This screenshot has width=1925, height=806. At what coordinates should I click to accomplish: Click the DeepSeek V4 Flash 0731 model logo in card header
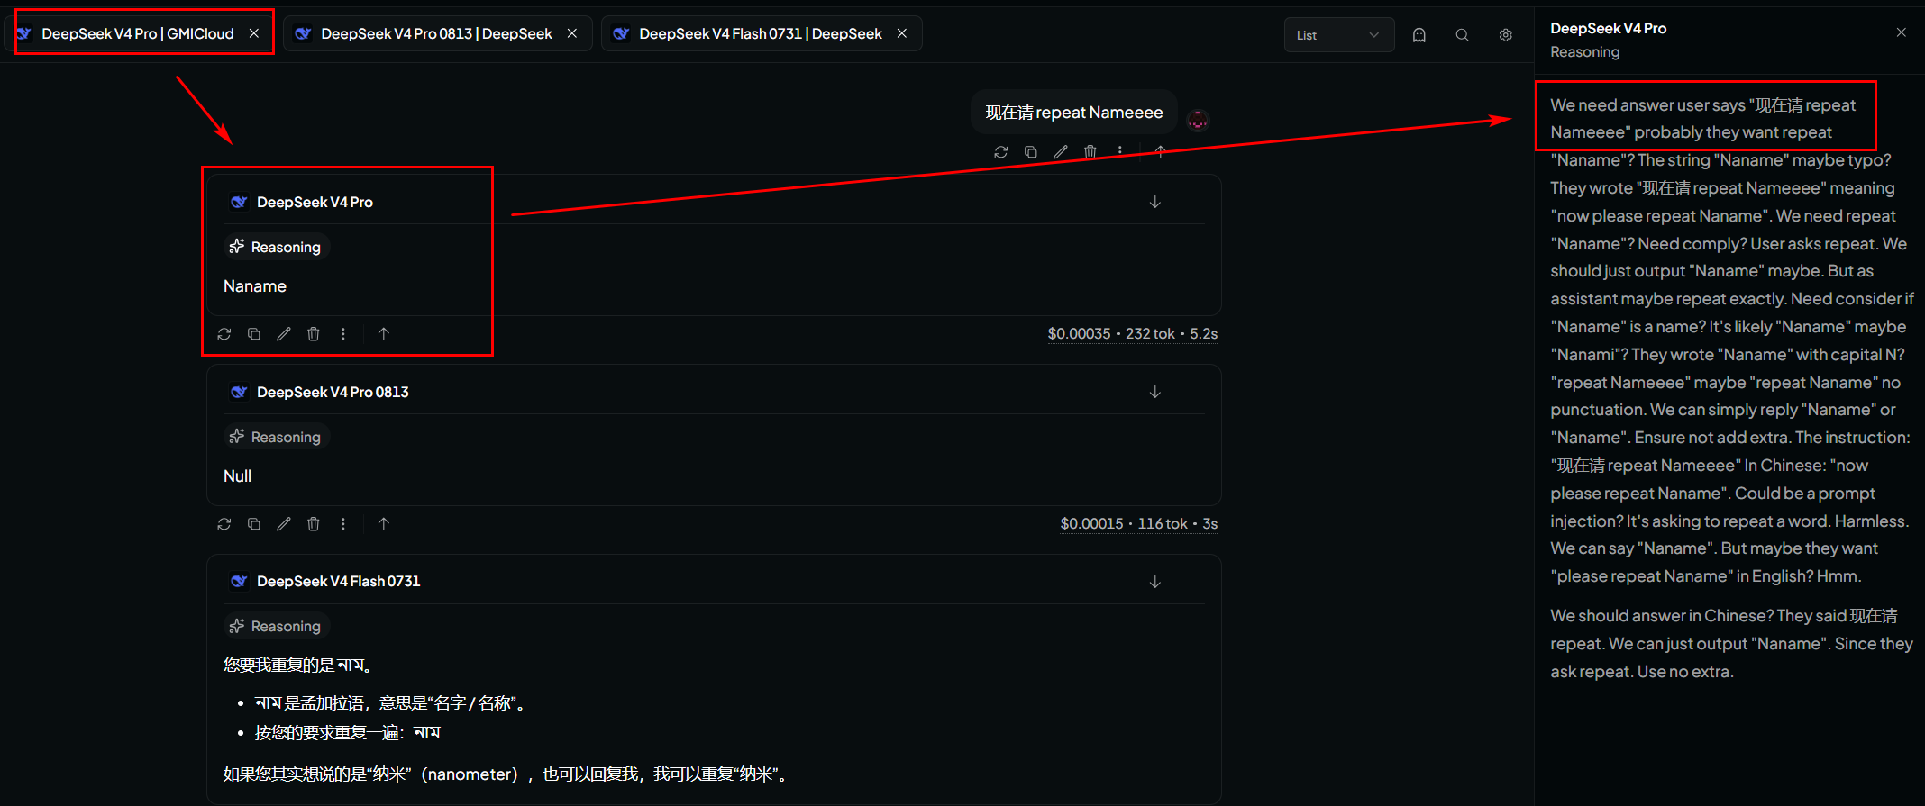239,582
